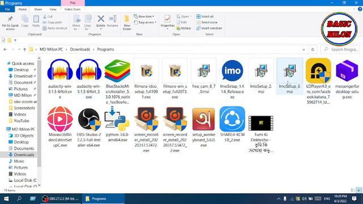Select free_cam_8_7_0.msi installer icon
The width and height of the screenshot is (363, 204).
click(x=204, y=70)
